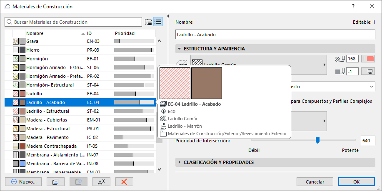Click brown surface preview in tooltip
This screenshot has width=382, height=191.
click(x=207, y=83)
